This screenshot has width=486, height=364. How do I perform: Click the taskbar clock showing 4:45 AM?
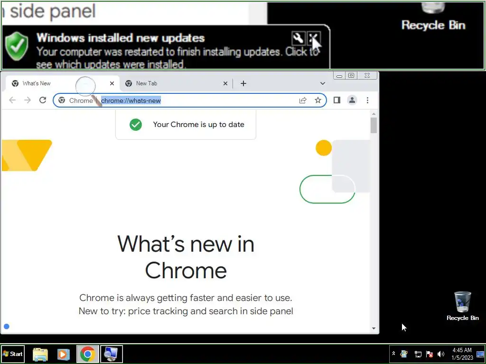point(462,354)
